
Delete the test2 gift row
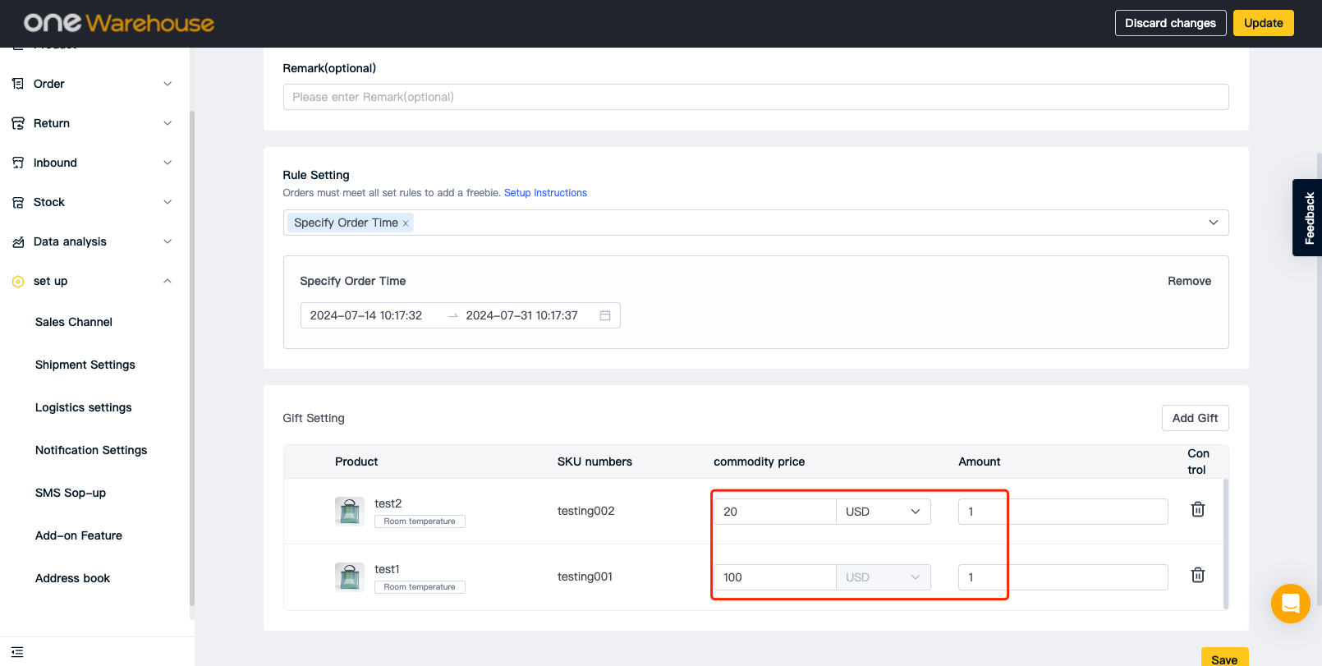1198,509
